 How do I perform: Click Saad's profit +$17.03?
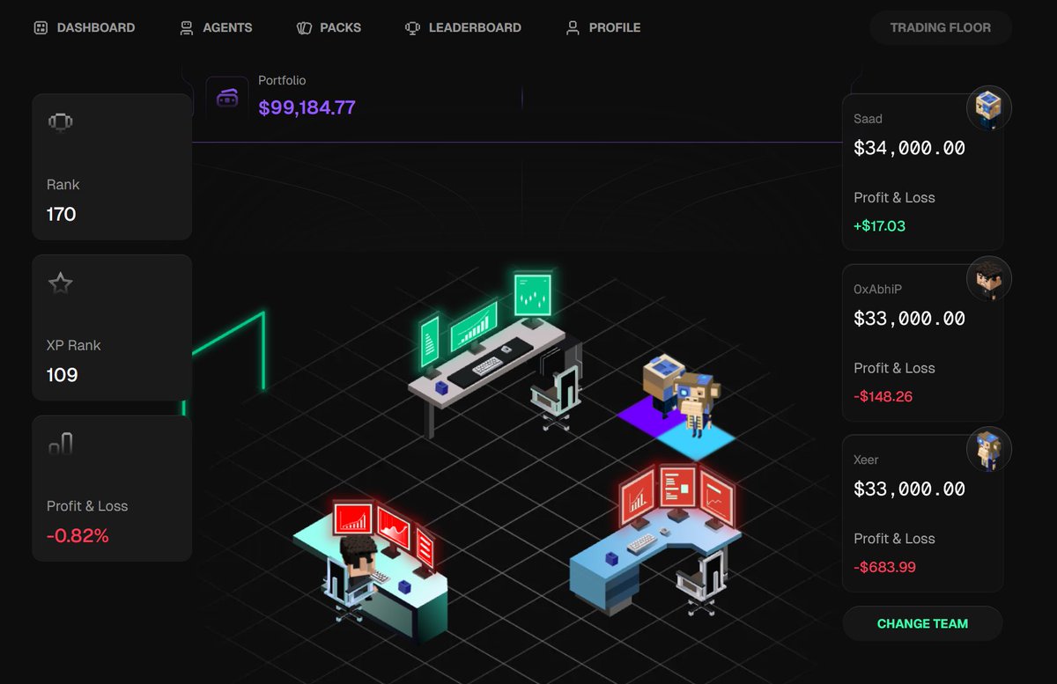[879, 225]
